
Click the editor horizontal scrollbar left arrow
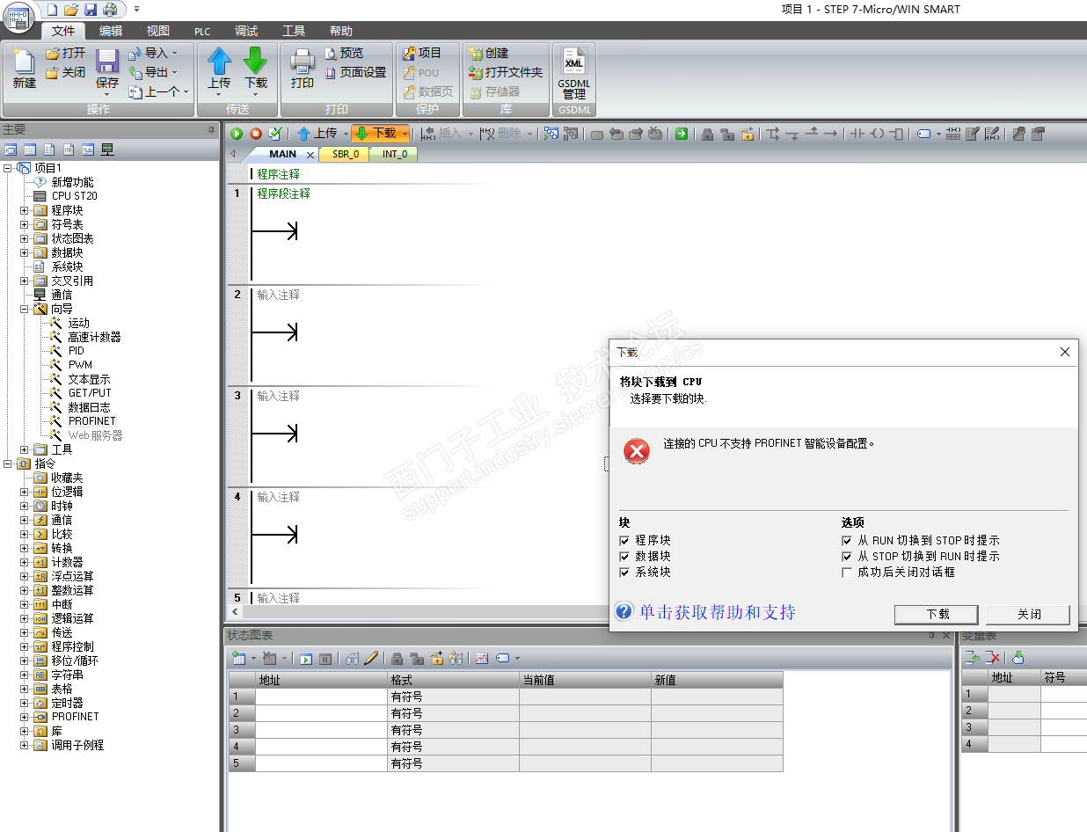pyautogui.click(x=235, y=611)
